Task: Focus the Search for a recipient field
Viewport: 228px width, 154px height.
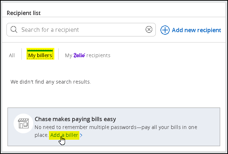Action: (x=81, y=30)
